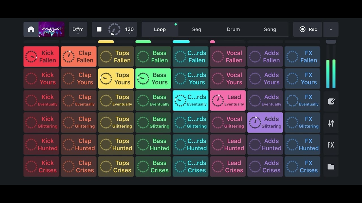Tap the Bass Glittering pad

[153, 123]
